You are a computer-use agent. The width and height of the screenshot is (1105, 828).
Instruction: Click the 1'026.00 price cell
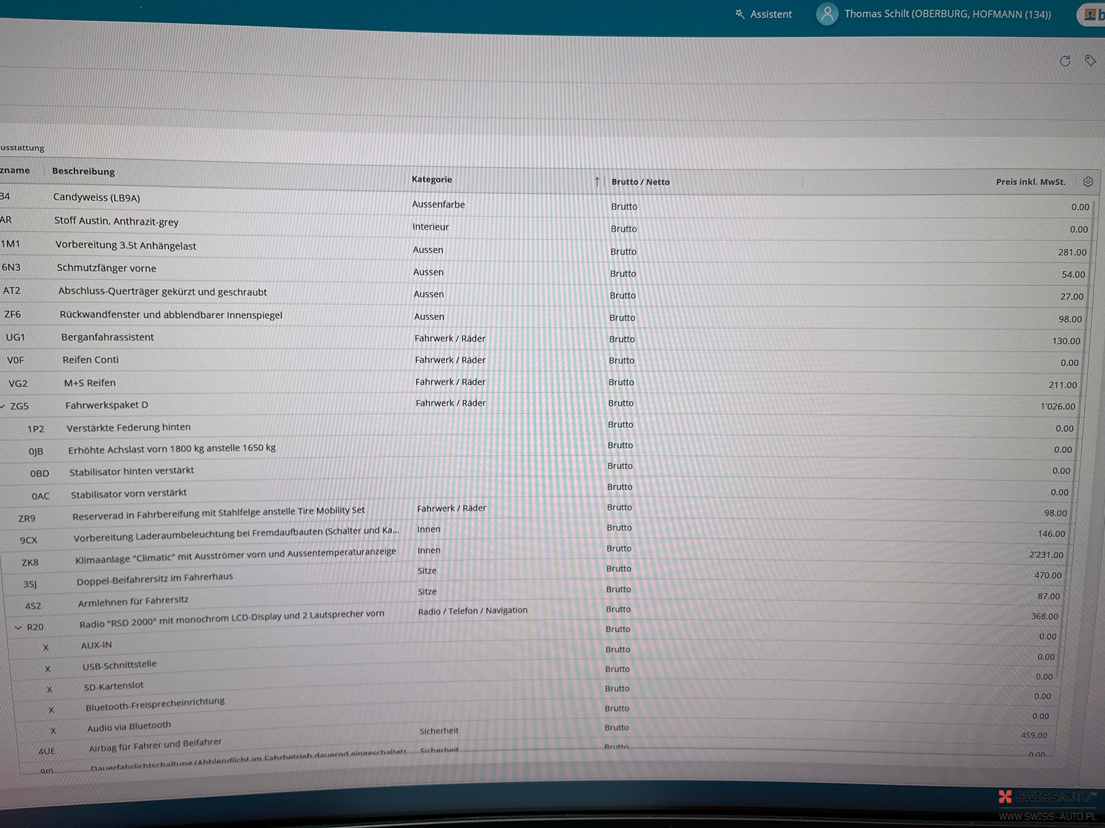(x=1057, y=406)
